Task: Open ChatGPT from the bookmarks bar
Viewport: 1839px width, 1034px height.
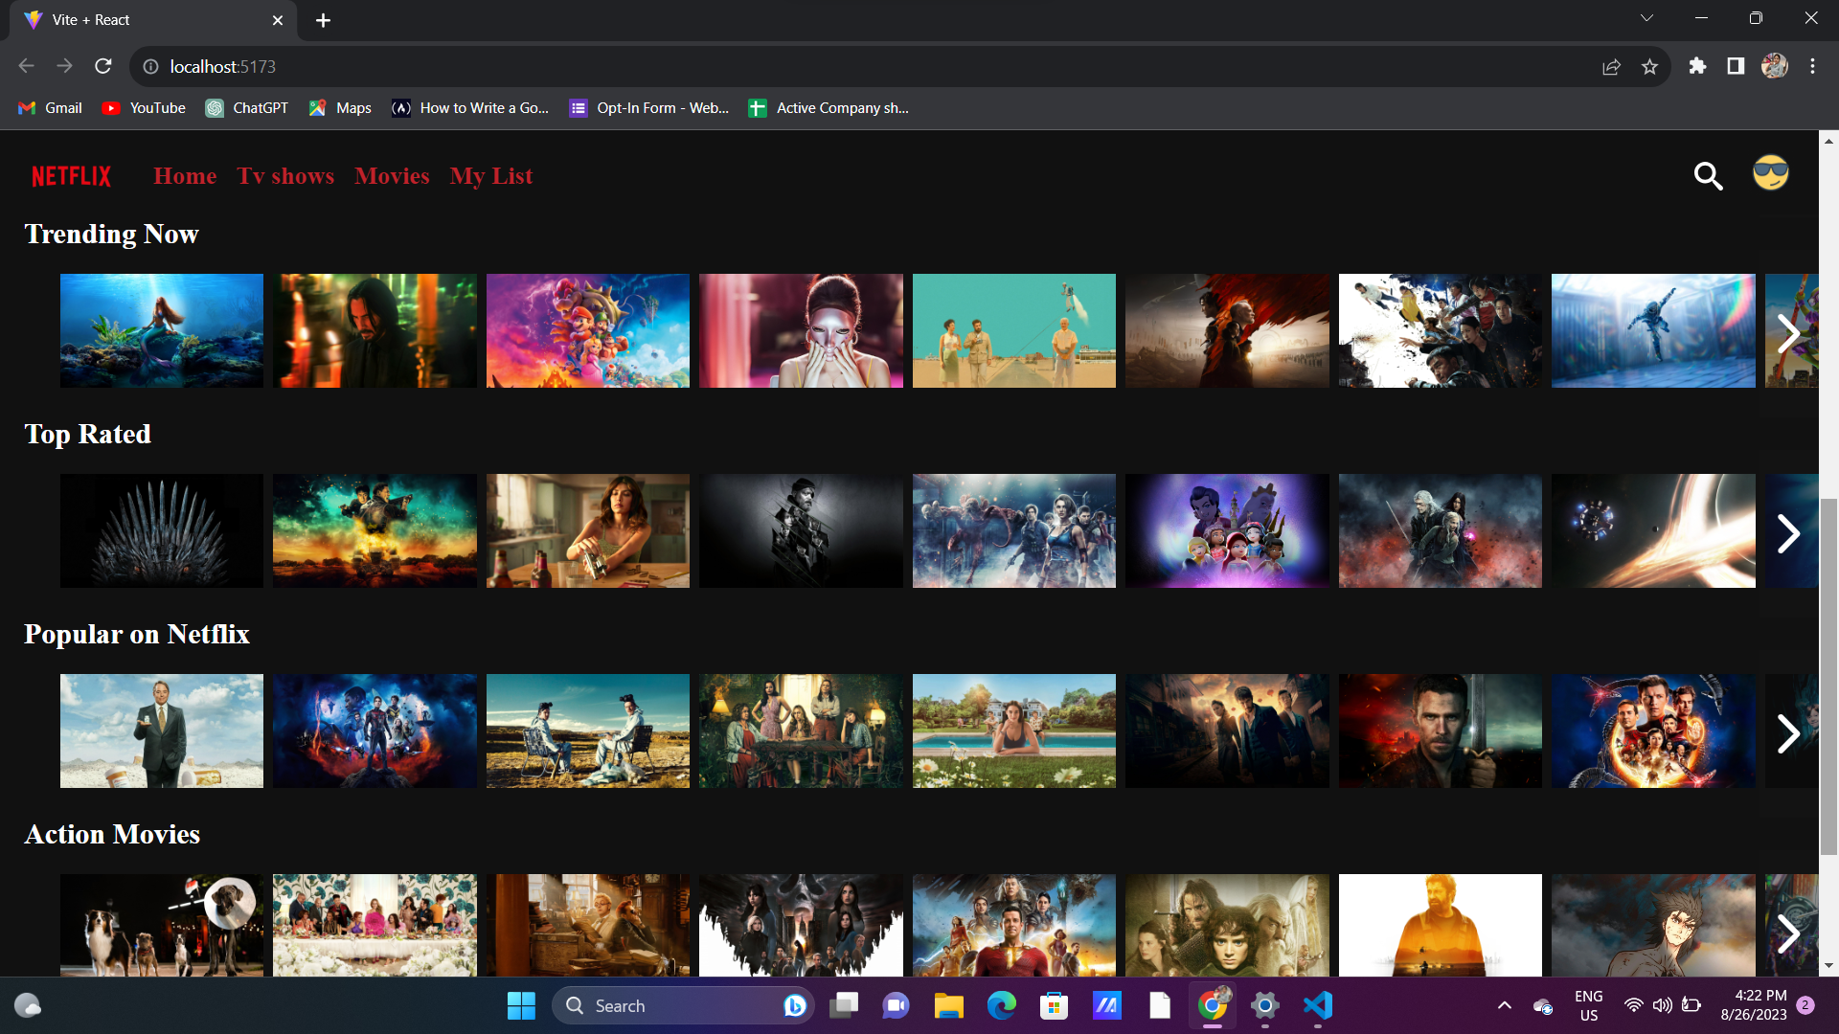Action: click(246, 108)
